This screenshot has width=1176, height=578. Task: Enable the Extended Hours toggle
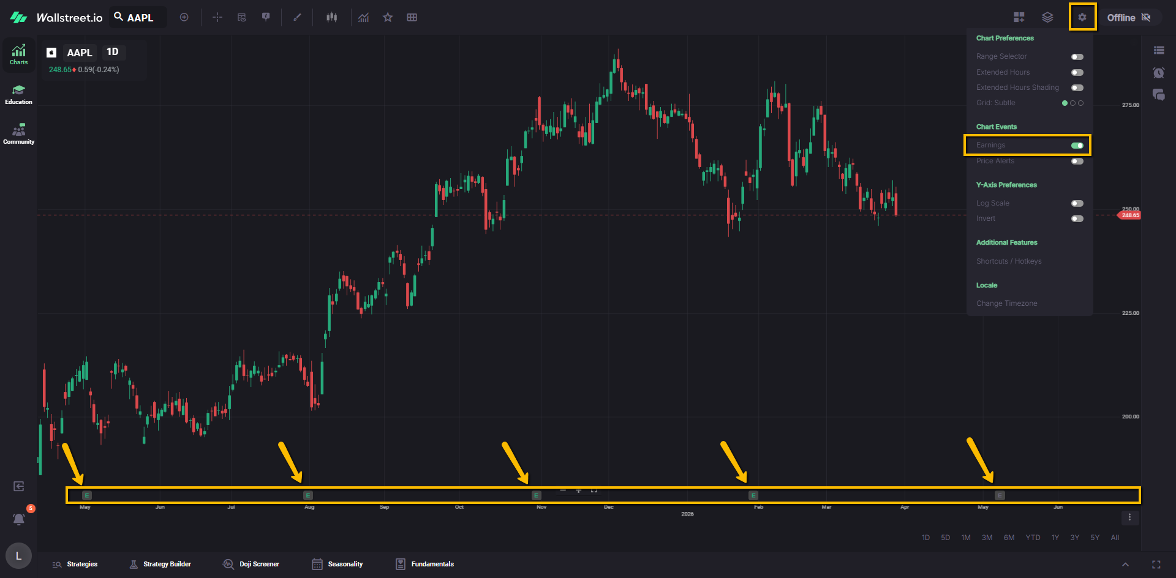[1077, 72]
